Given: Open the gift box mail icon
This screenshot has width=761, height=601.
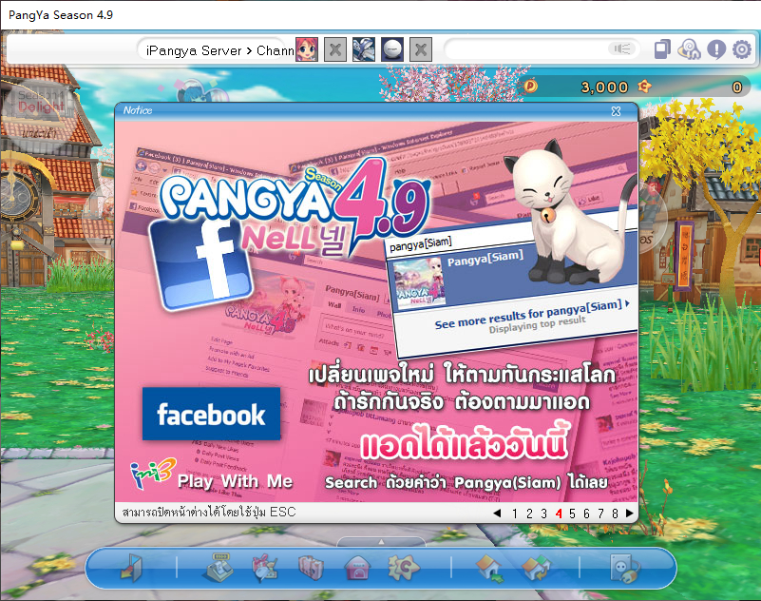Looking at the screenshot, I should [x=263, y=568].
